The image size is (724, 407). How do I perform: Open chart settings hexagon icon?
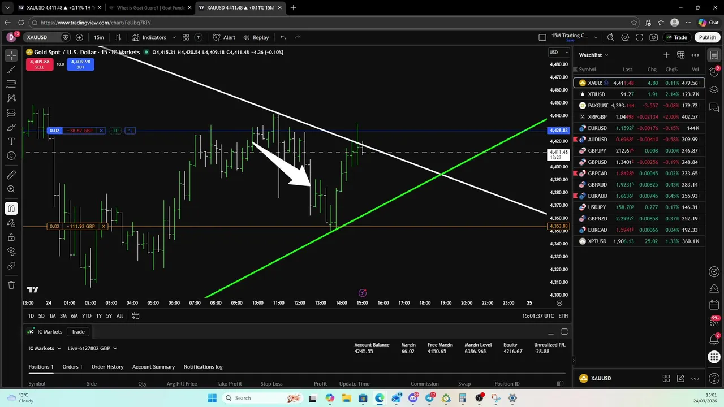pyautogui.click(x=625, y=37)
